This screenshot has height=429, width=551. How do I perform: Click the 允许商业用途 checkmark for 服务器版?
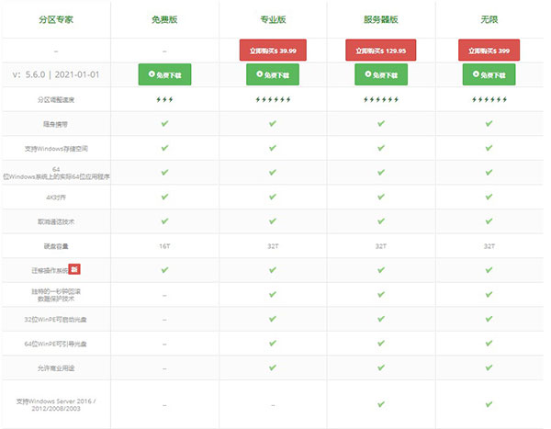click(381, 367)
